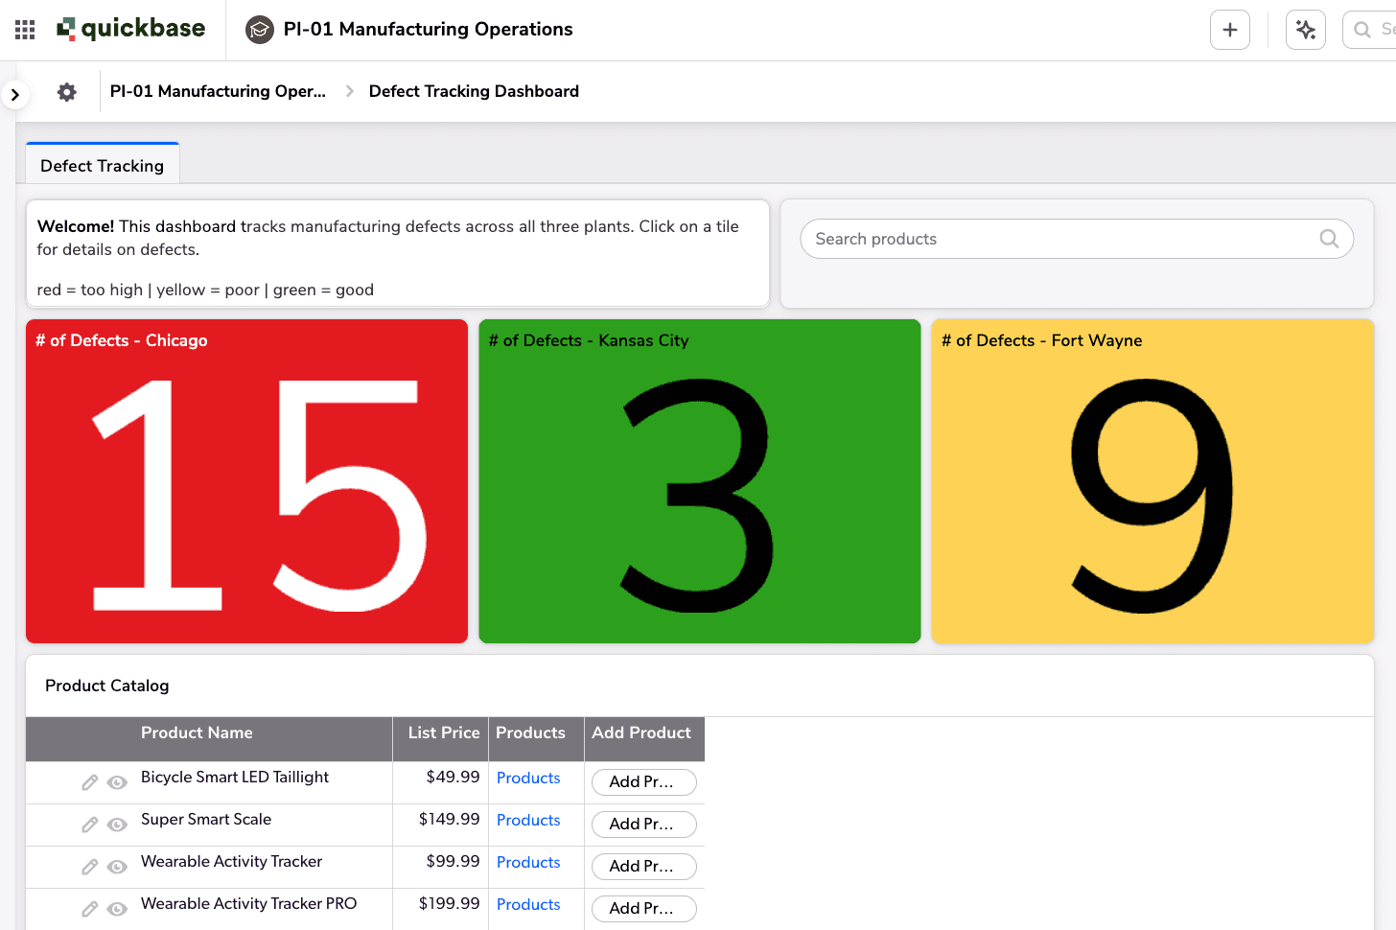Sort by the Product Name column header
This screenshot has height=930, width=1396.
click(197, 733)
